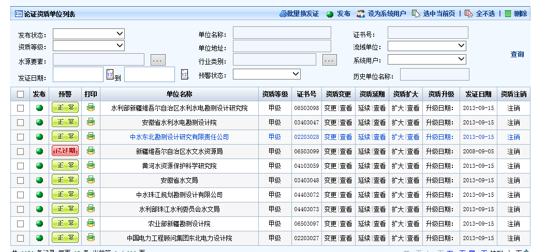Click the 论证资质单位列表 list icon
This screenshot has width=560, height=252.
[x=19, y=14]
